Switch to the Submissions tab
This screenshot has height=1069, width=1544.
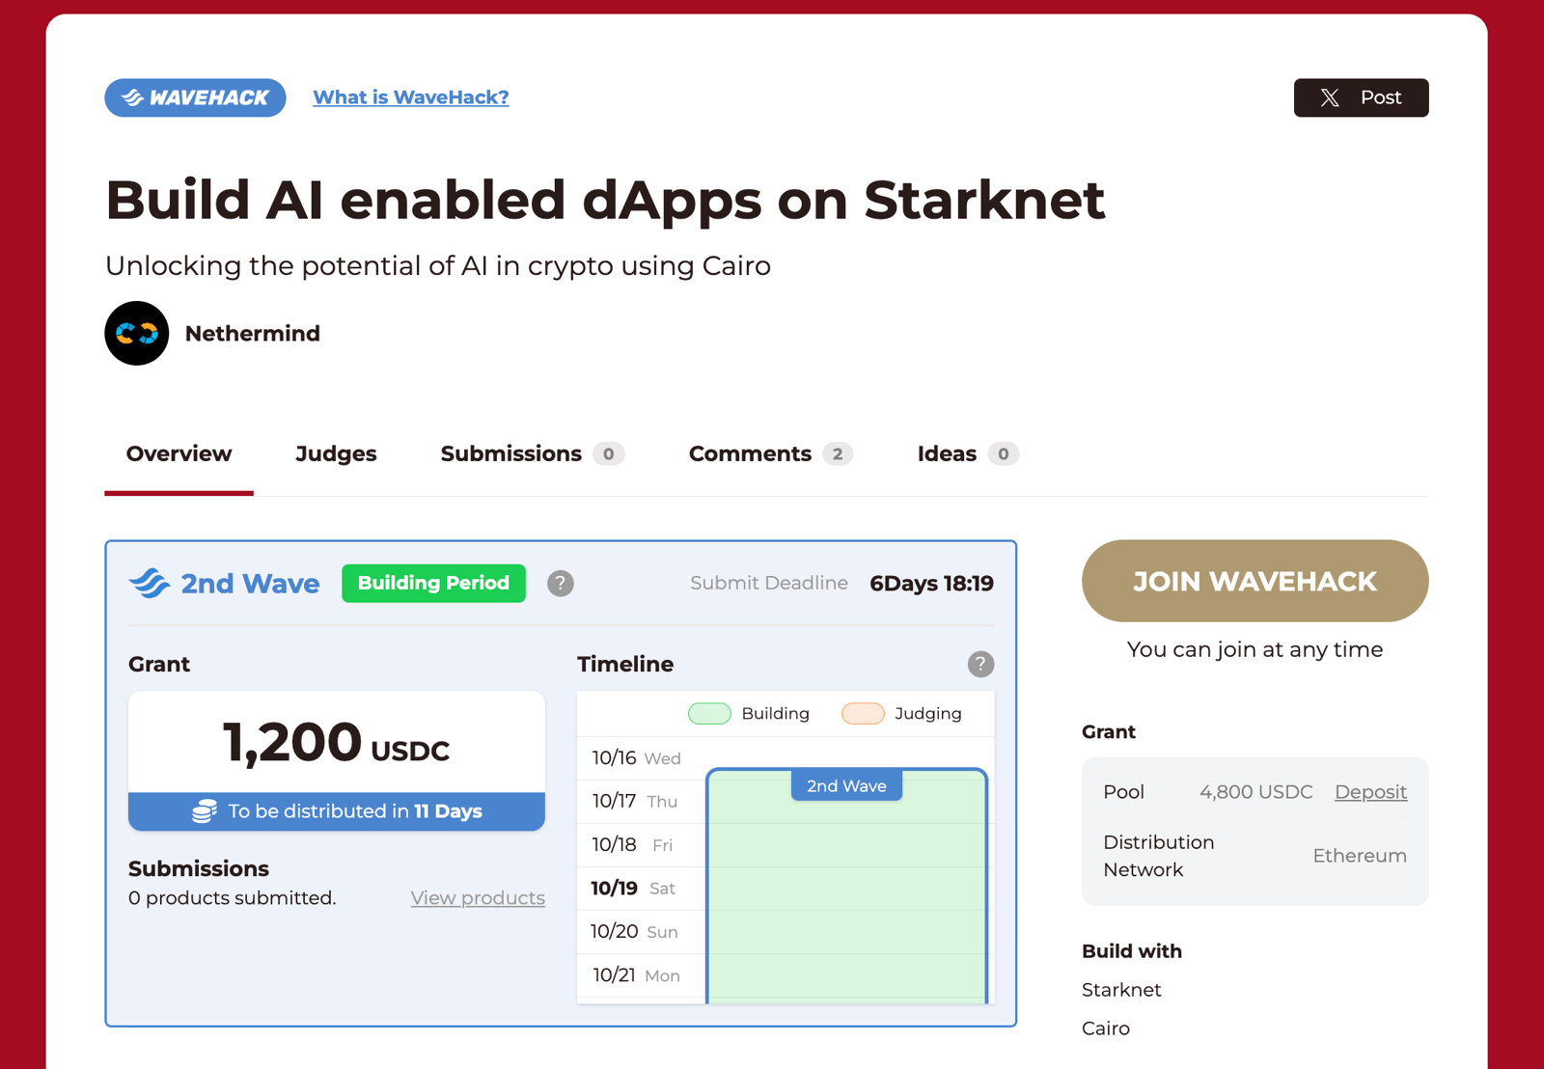pyautogui.click(x=532, y=453)
